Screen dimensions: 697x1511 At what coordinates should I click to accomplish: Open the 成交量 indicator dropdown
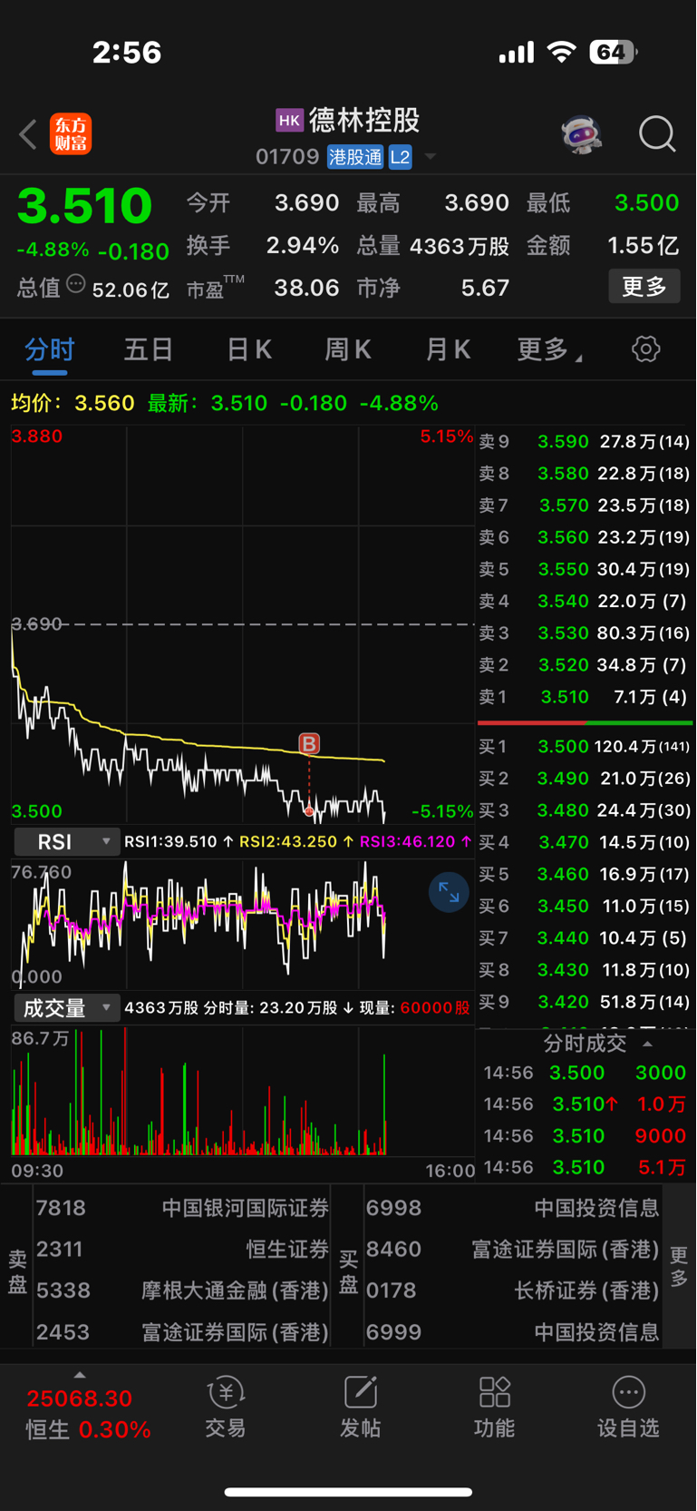(67, 1007)
